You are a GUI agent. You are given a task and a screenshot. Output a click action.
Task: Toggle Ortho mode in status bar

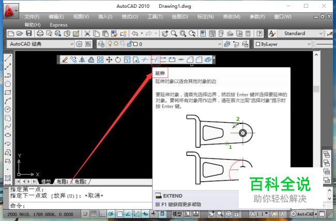click(x=102, y=214)
